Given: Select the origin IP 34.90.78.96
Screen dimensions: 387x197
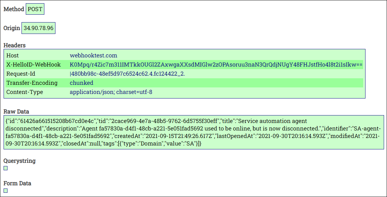Looking at the screenshot, I should (38, 28).
